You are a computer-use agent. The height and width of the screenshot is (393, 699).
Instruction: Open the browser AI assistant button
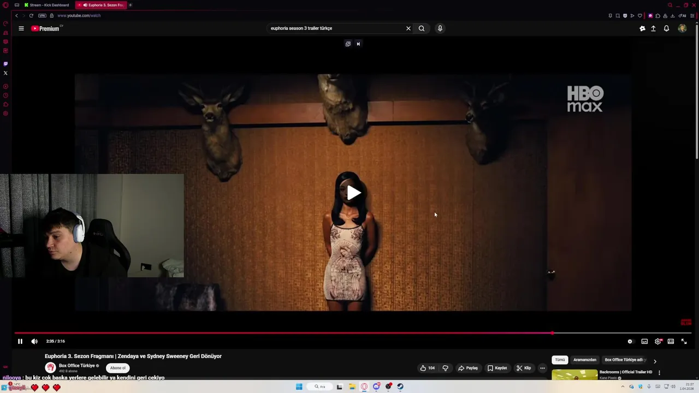pyautogui.click(x=683, y=15)
